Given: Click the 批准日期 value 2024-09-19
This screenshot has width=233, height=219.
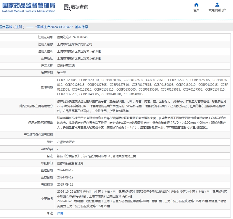Looking at the screenshot, I should click(65, 170).
